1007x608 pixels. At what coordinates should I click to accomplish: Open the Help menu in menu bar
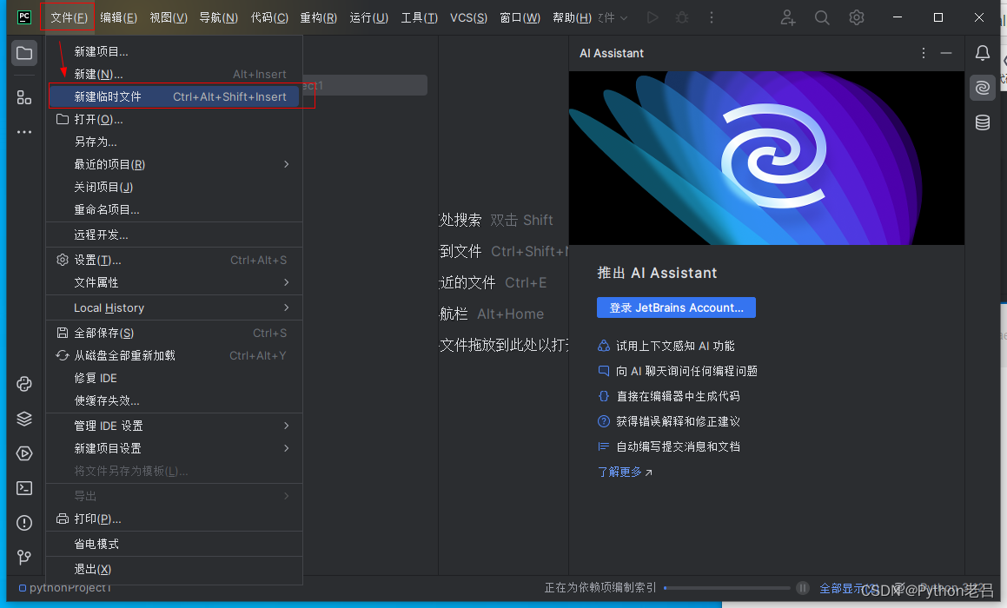572,17
